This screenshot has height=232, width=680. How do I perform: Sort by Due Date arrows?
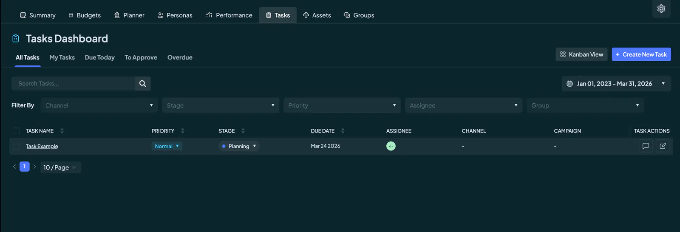pos(343,131)
